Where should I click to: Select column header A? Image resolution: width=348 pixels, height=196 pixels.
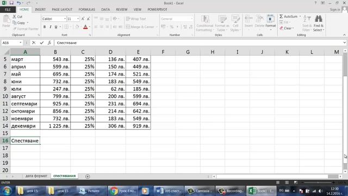(25, 52)
